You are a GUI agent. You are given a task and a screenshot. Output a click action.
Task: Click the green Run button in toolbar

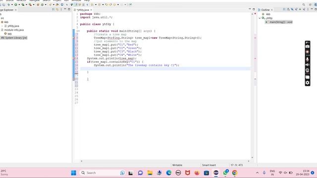pos(15,4)
